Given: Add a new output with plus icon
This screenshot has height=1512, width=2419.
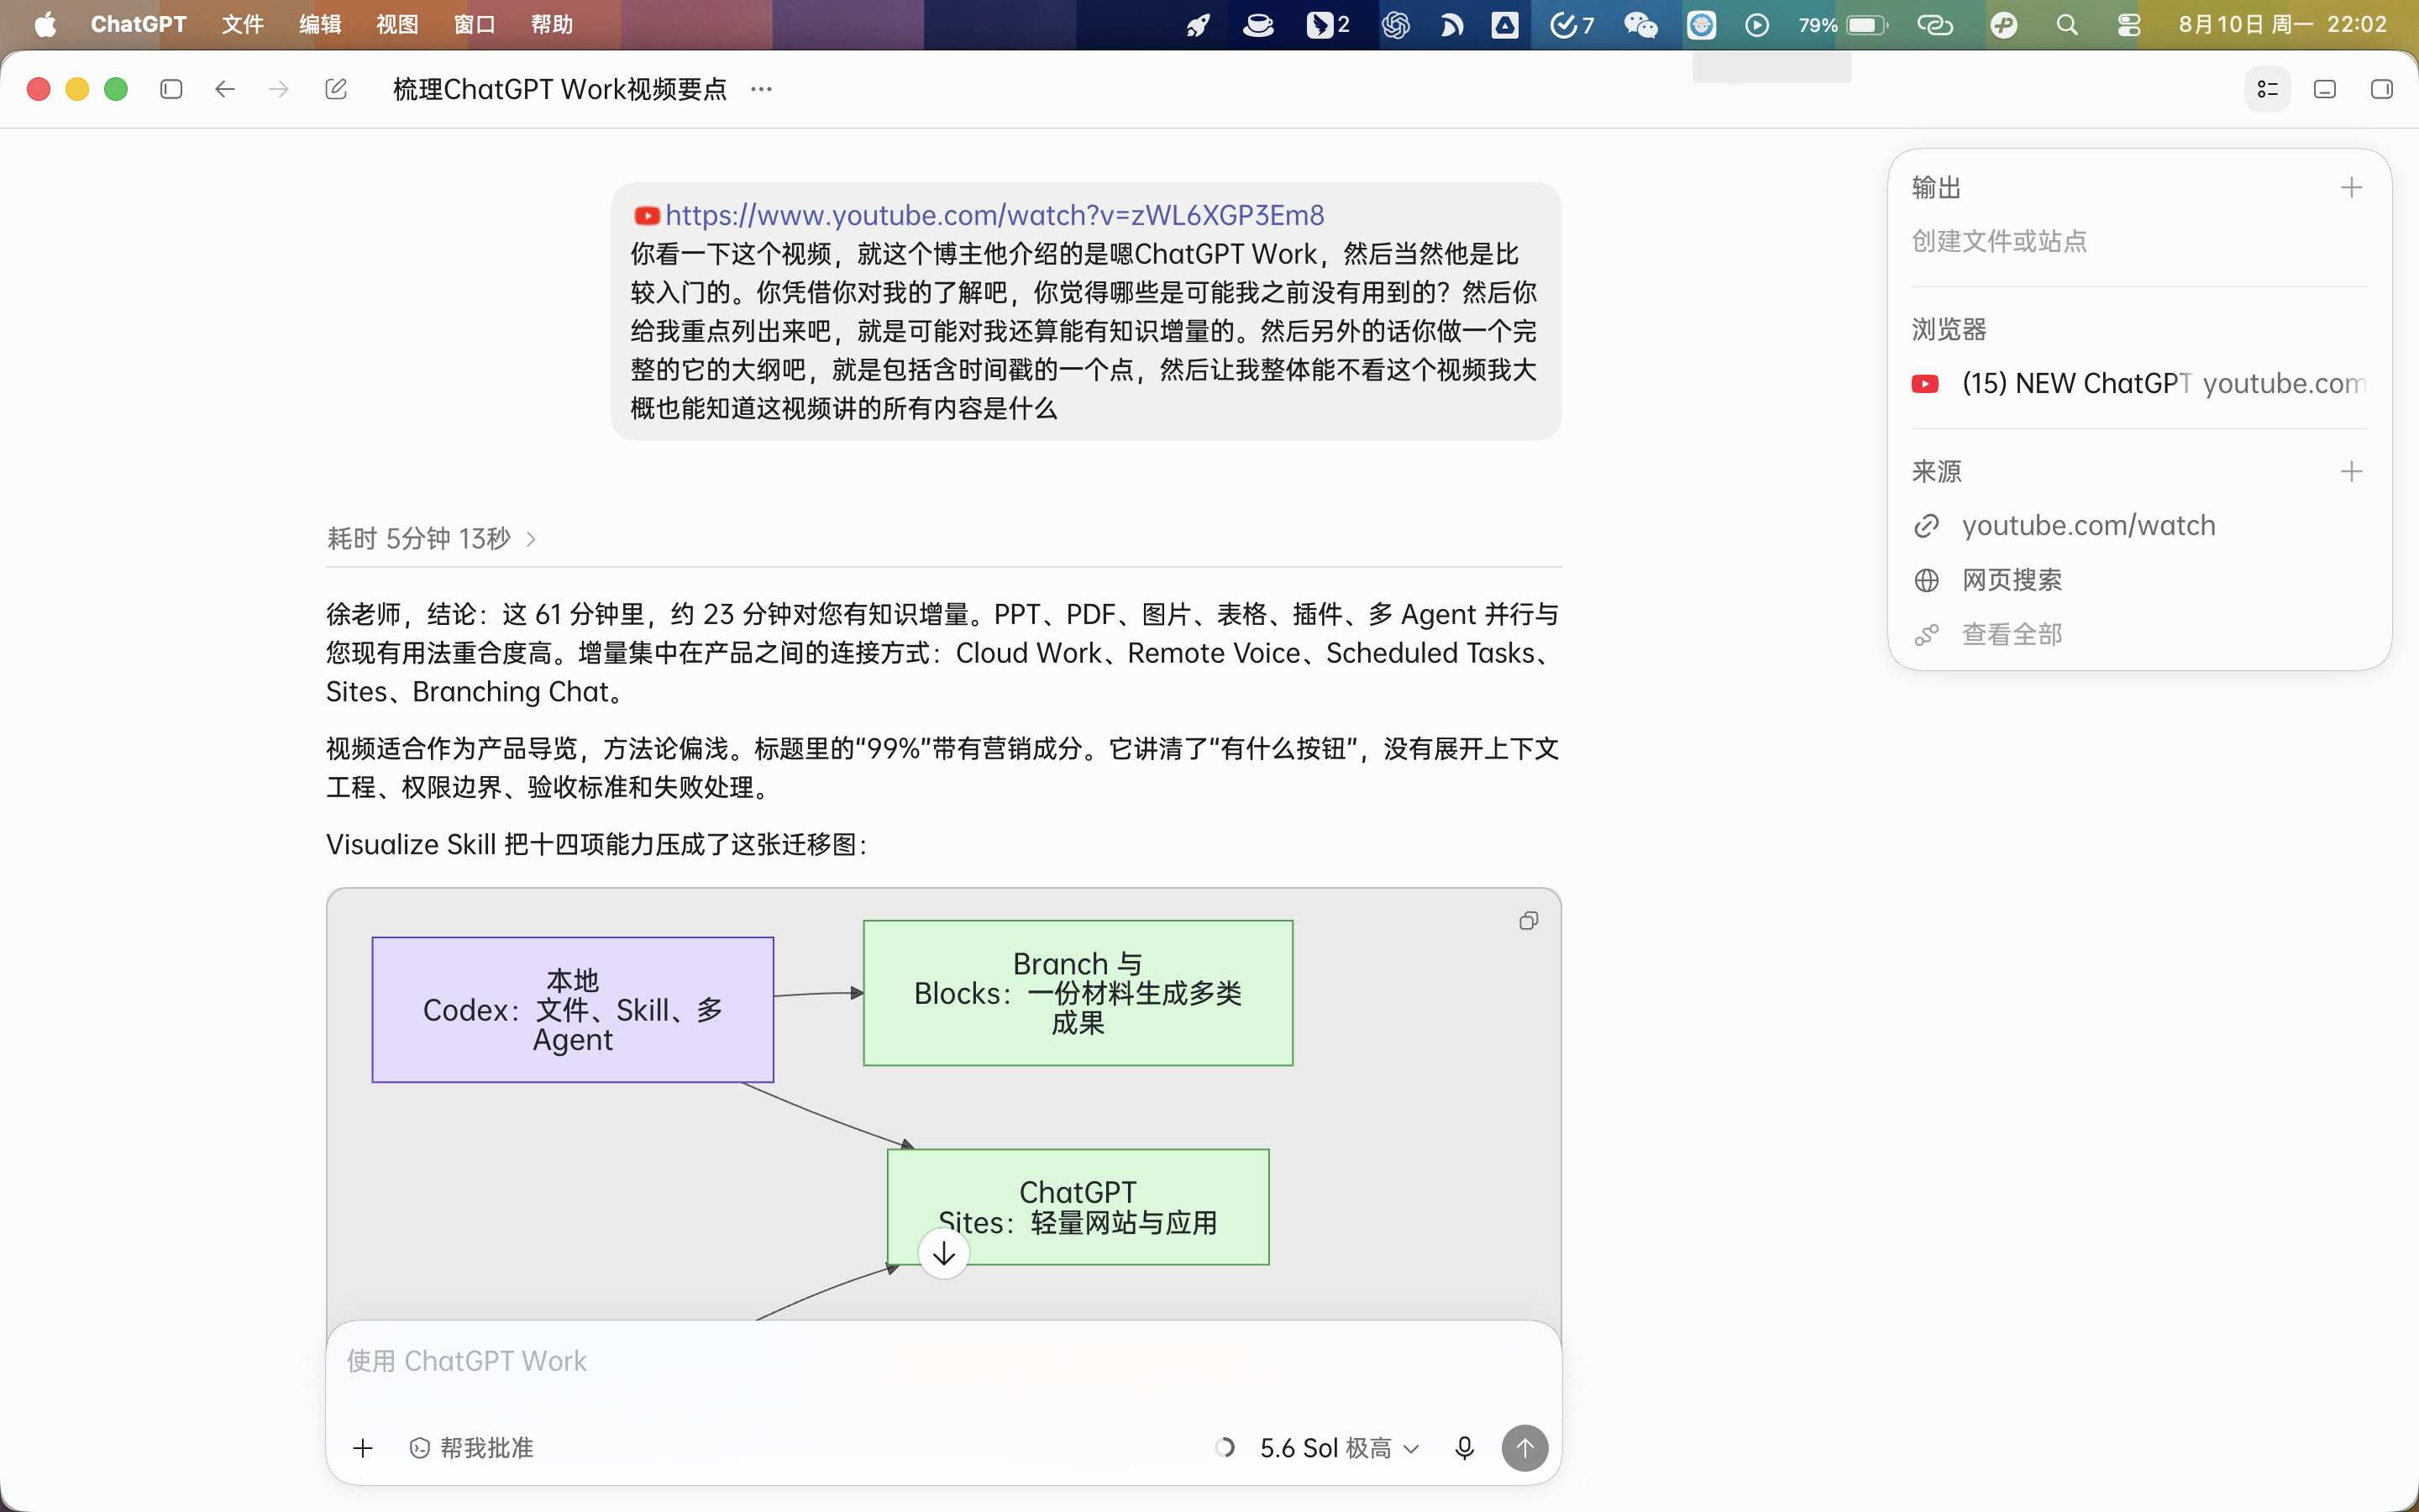Looking at the screenshot, I should pyautogui.click(x=2351, y=187).
